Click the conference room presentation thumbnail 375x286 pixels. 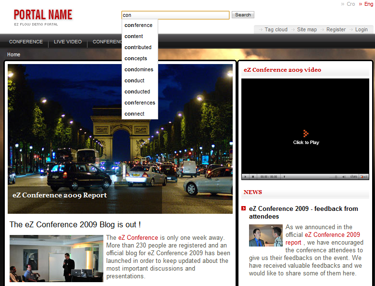[x=56, y=259]
